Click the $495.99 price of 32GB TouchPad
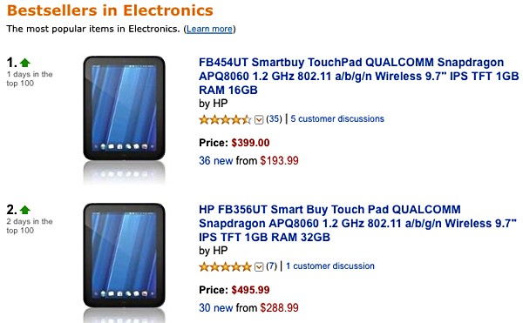The image size is (523, 323). tap(250, 290)
